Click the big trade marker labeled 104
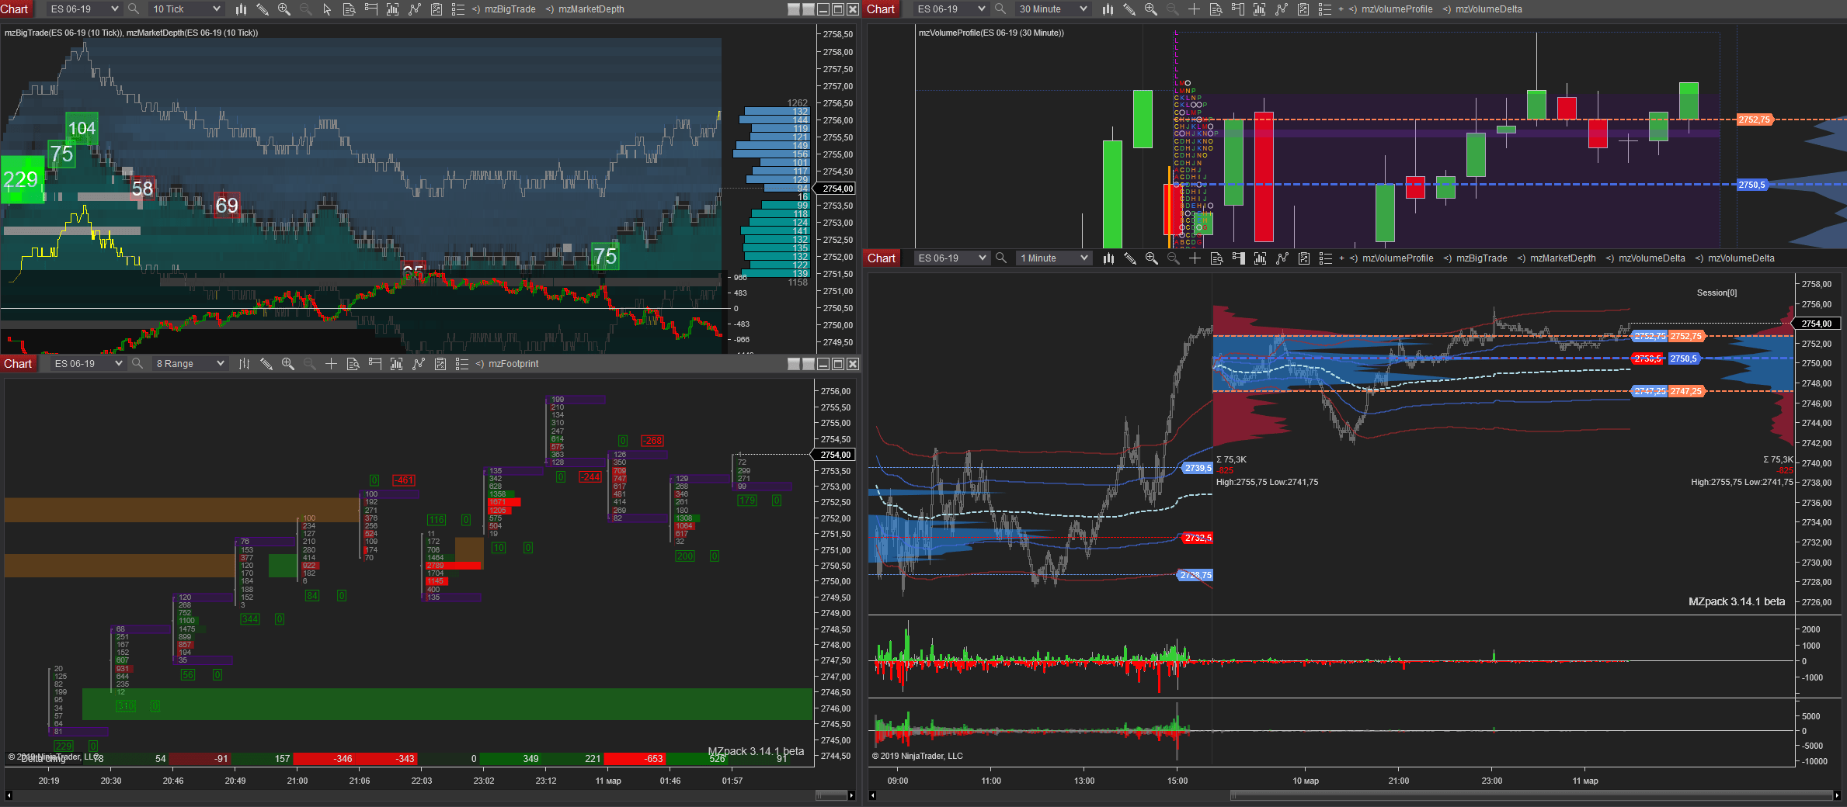Image resolution: width=1847 pixels, height=807 pixels. pyautogui.click(x=82, y=128)
